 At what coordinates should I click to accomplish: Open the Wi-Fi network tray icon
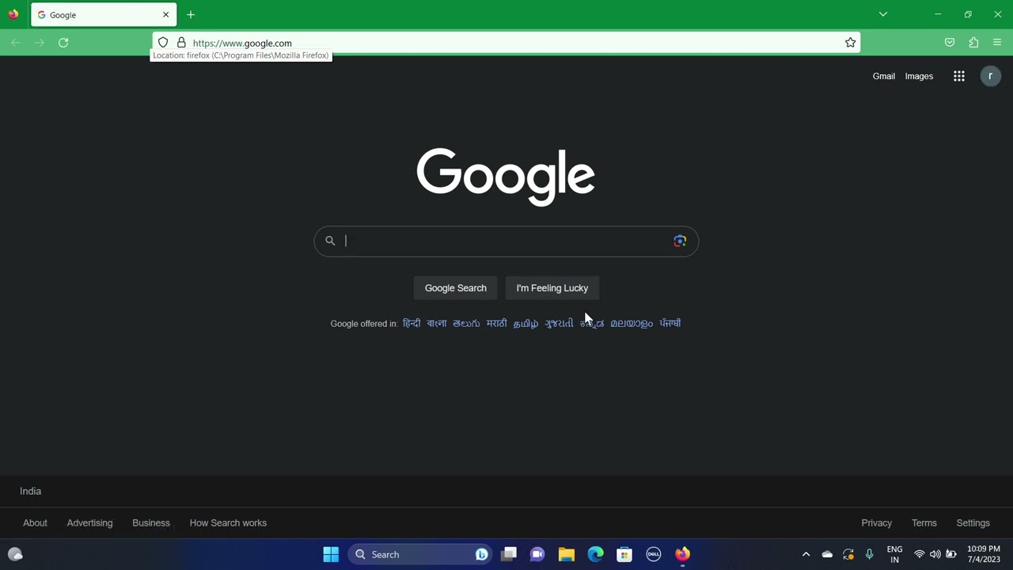pyautogui.click(x=919, y=554)
